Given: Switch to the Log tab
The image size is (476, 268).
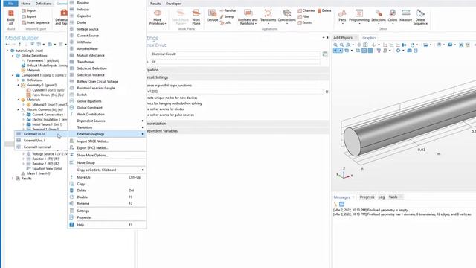Looking at the screenshot, I should (382, 197).
